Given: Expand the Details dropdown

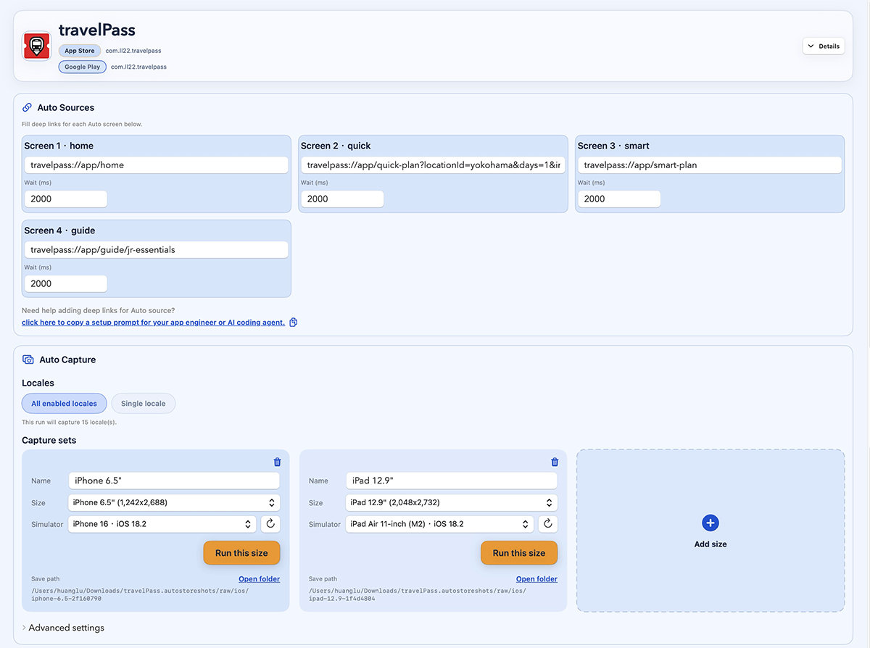Looking at the screenshot, I should coord(824,46).
